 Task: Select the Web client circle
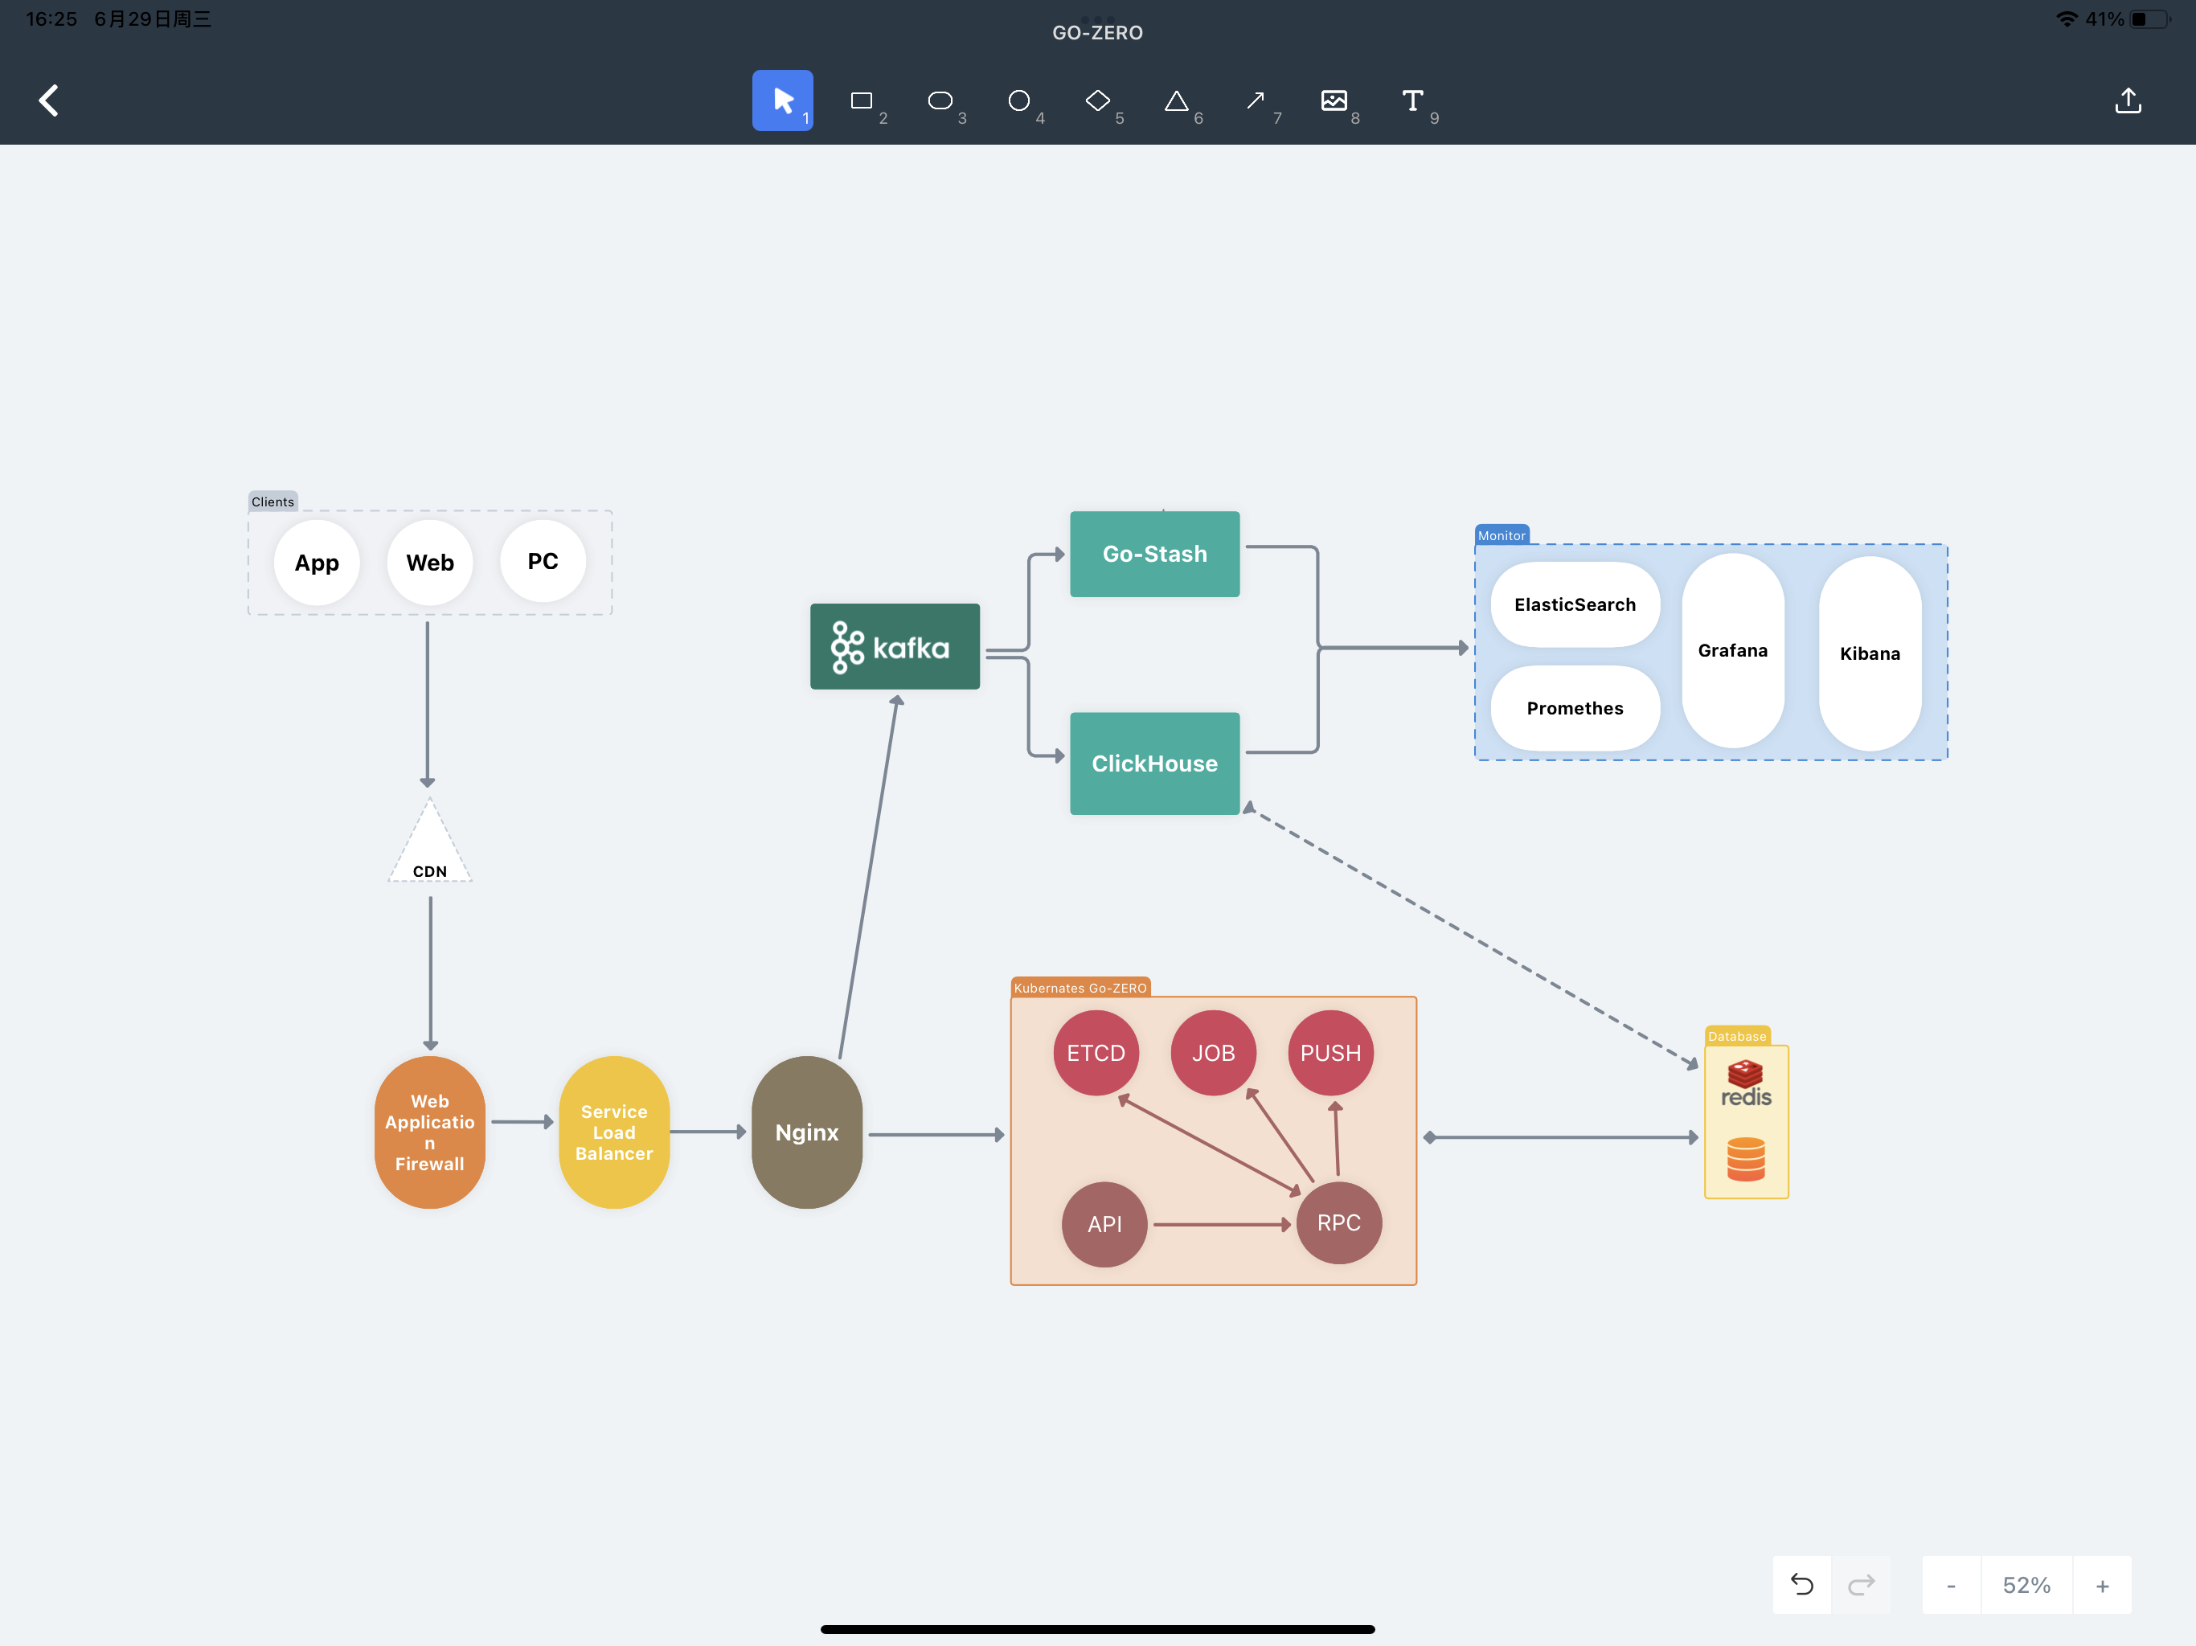click(430, 562)
